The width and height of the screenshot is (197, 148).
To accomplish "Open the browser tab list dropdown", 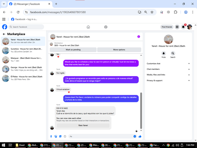I will pos(4,4).
